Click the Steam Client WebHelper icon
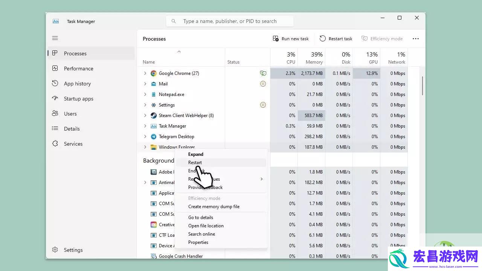Image resolution: width=482 pixels, height=271 pixels. coord(154,116)
